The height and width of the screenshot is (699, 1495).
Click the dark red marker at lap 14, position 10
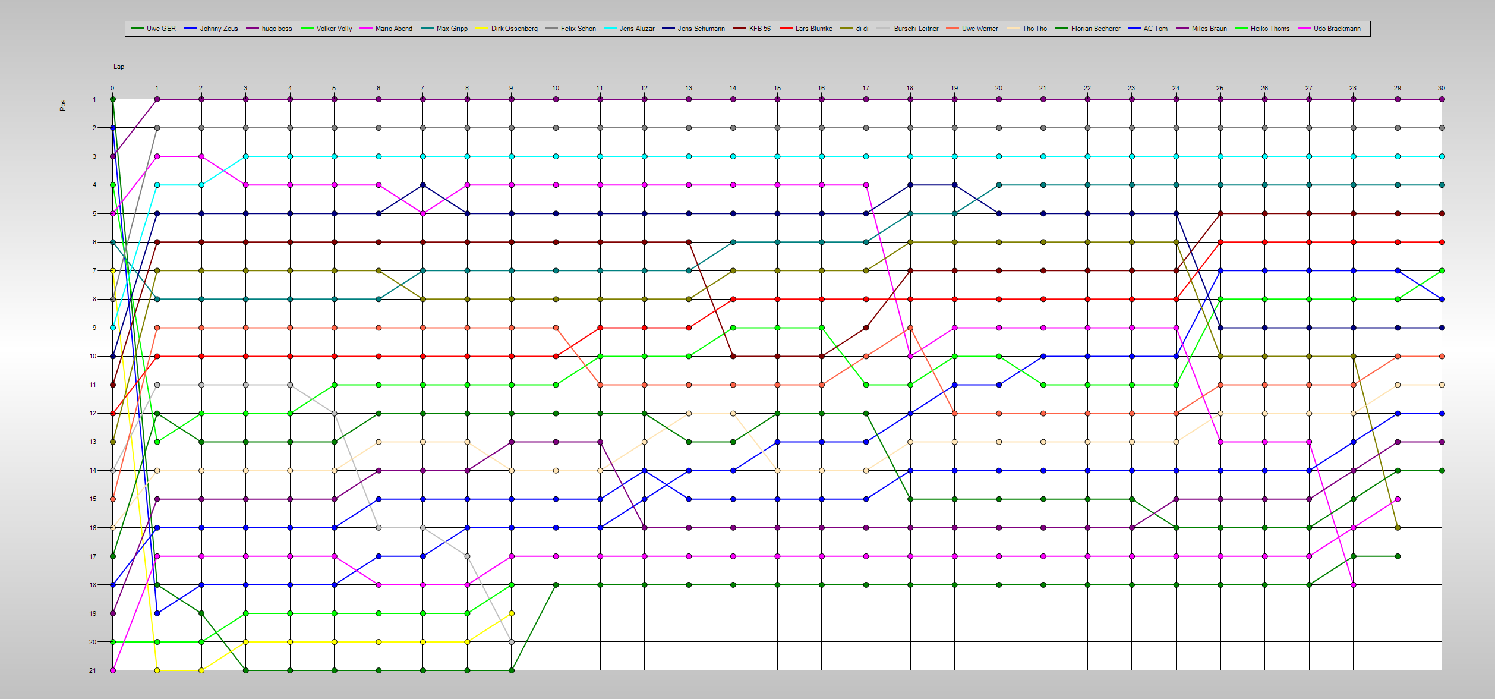pyautogui.click(x=733, y=356)
